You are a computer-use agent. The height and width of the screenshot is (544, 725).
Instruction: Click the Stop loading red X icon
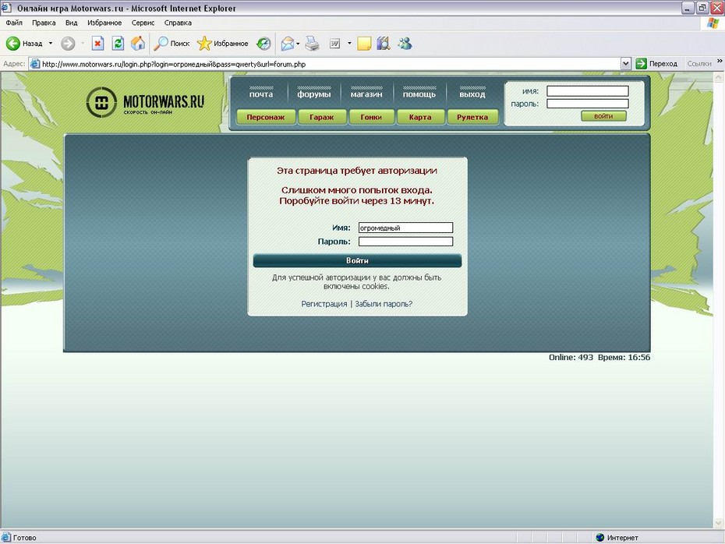tap(97, 44)
